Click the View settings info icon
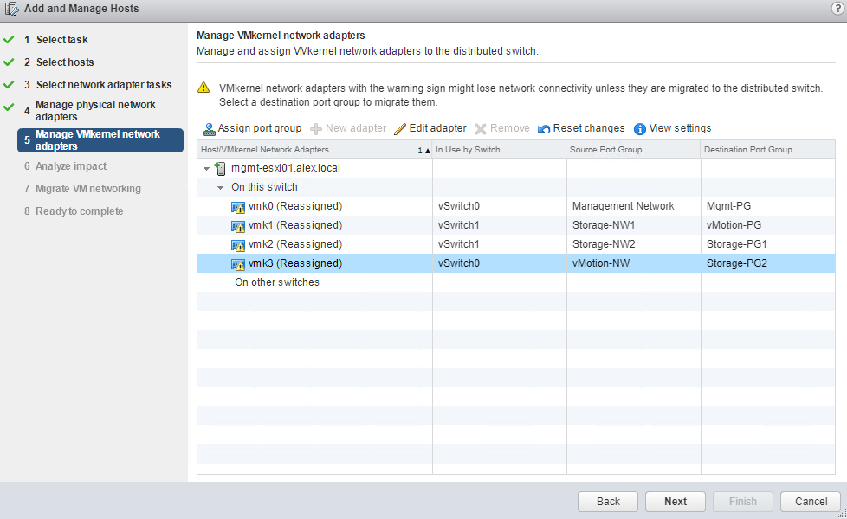Viewport: 847px width, 519px height. 640,129
